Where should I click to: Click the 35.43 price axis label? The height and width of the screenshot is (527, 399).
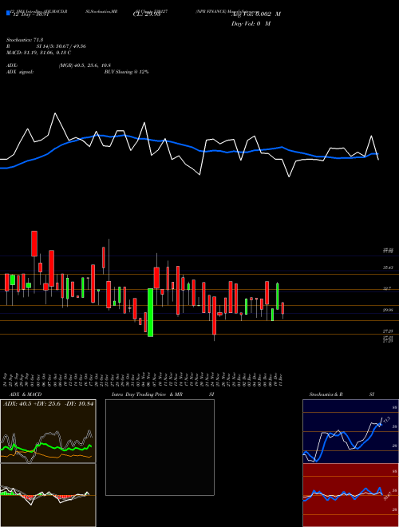tap(388, 267)
